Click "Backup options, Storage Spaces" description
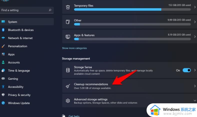Image resolution: width=197 pixels, height=117 pixels. click(x=106, y=103)
